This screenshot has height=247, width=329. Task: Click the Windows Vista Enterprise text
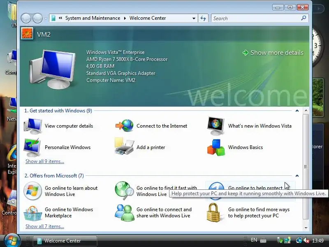click(116, 52)
